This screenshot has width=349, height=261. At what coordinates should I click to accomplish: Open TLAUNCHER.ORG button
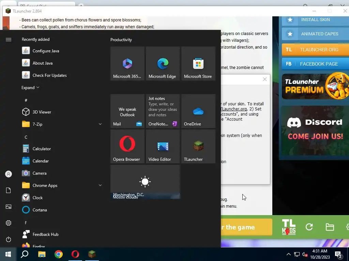315,50
